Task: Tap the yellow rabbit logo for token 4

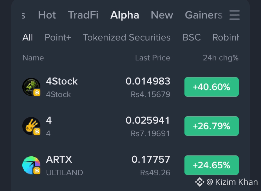Action: 31,126
